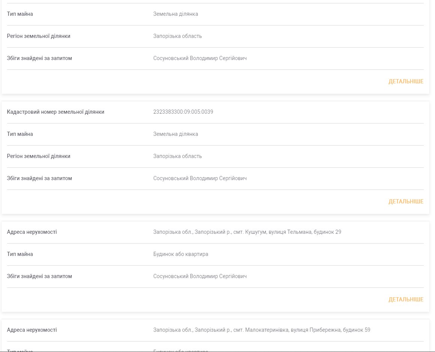Click 'Запорізька область' in the cadastral number card
This screenshot has height=352, width=435.
click(x=178, y=156)
